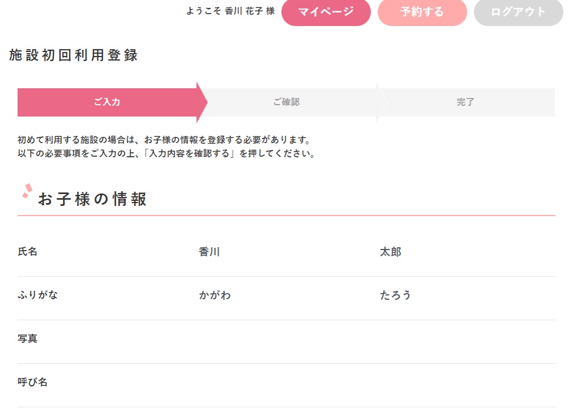587x413 pixels.
Task: Select the お子様の情報 section heading
Action: [92, 199]
